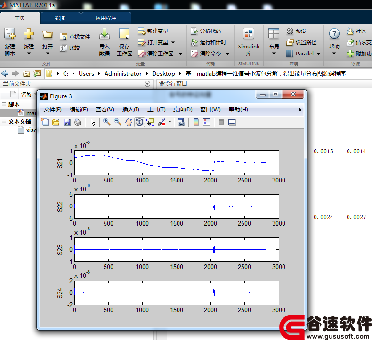Click the Open File icon in the Figure 3 toolbar
The width and height of the screenshot is (372, 340).
coord(56,122)
